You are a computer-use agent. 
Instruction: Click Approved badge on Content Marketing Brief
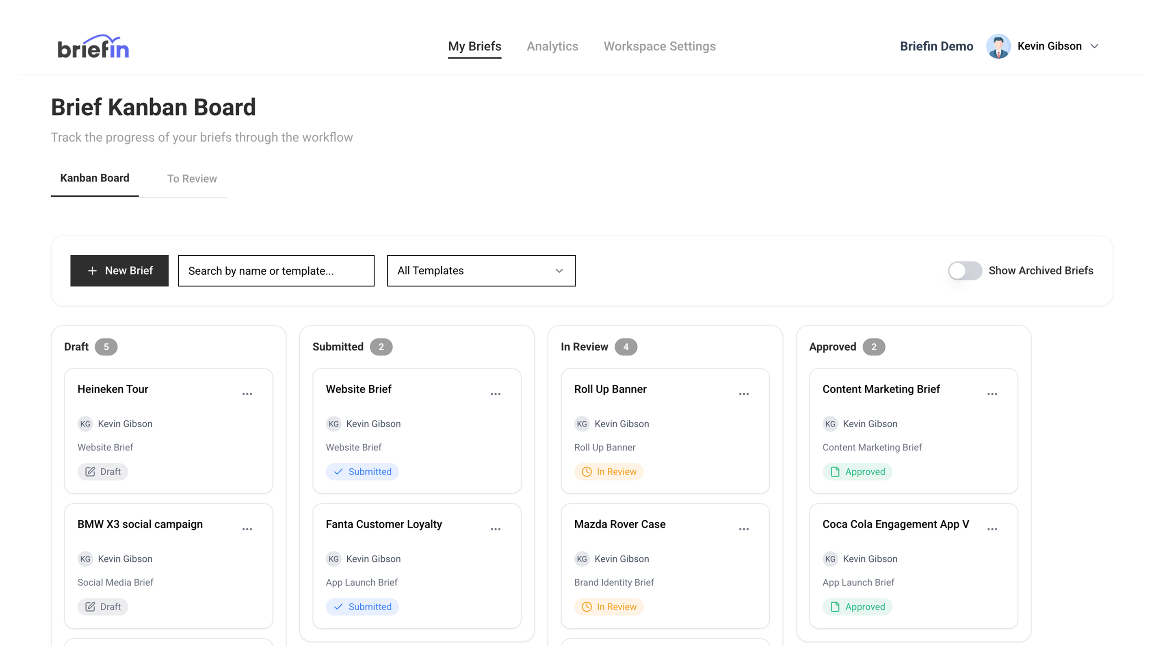858,472
